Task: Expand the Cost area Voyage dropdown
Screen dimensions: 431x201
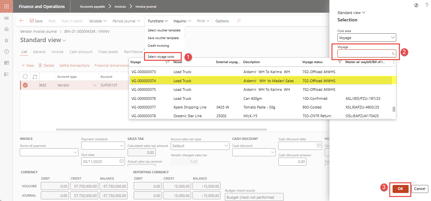Action: (x=393, y=38)
